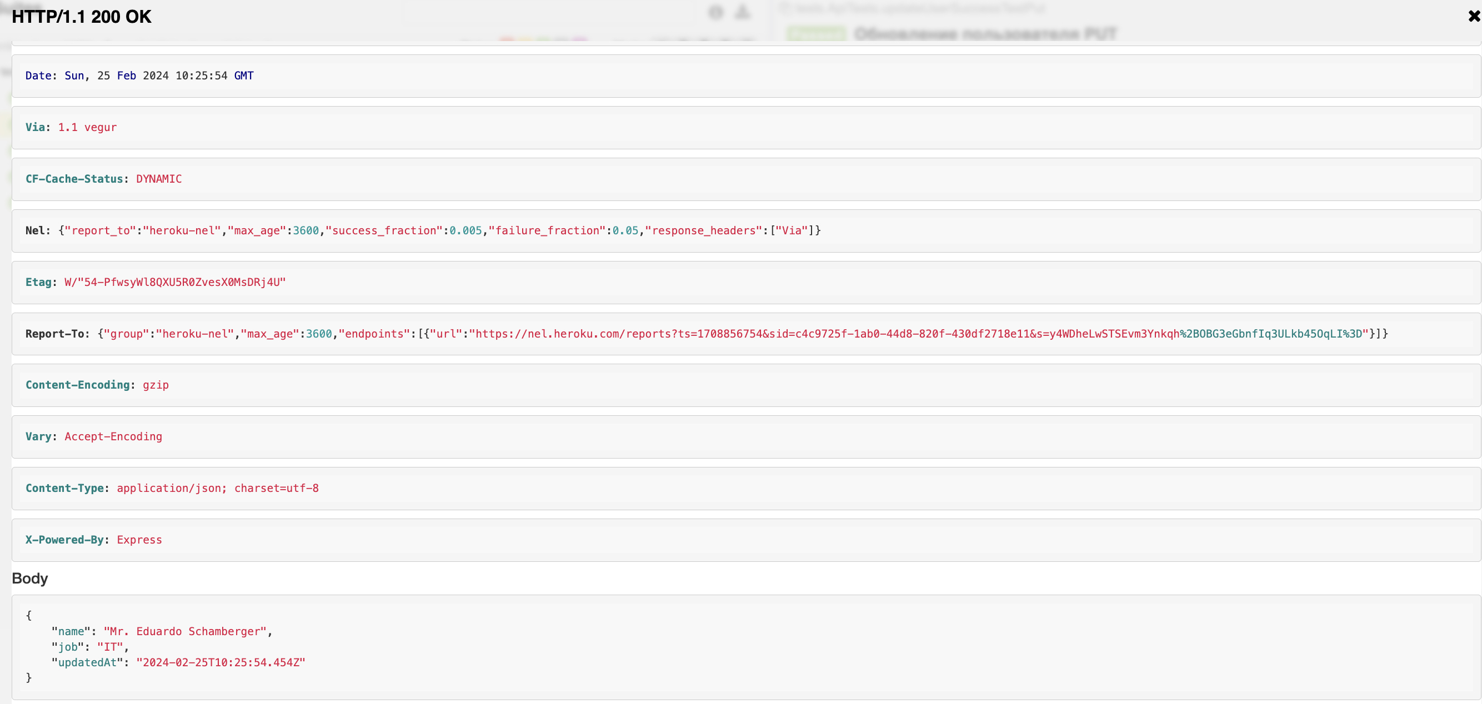The image size is (1482, 704).
Task: Click the HTTP/1.1 200 OK heading
Action: (x=82, y=17)
